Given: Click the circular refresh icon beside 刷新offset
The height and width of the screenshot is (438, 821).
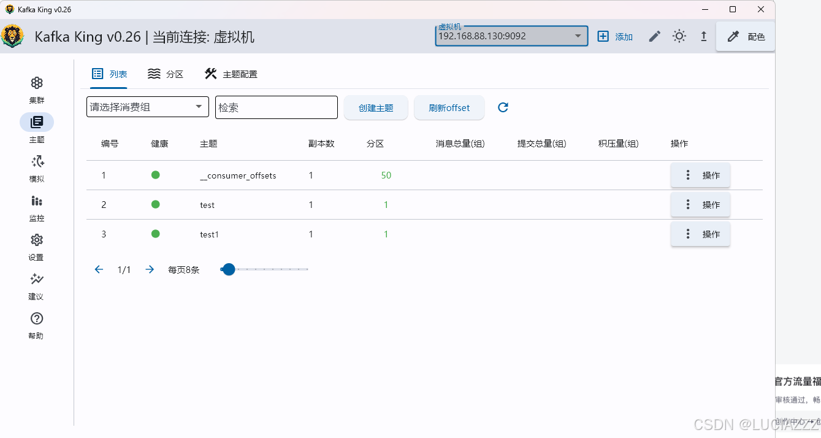Looking at the screenshot, I should point(503,107).
